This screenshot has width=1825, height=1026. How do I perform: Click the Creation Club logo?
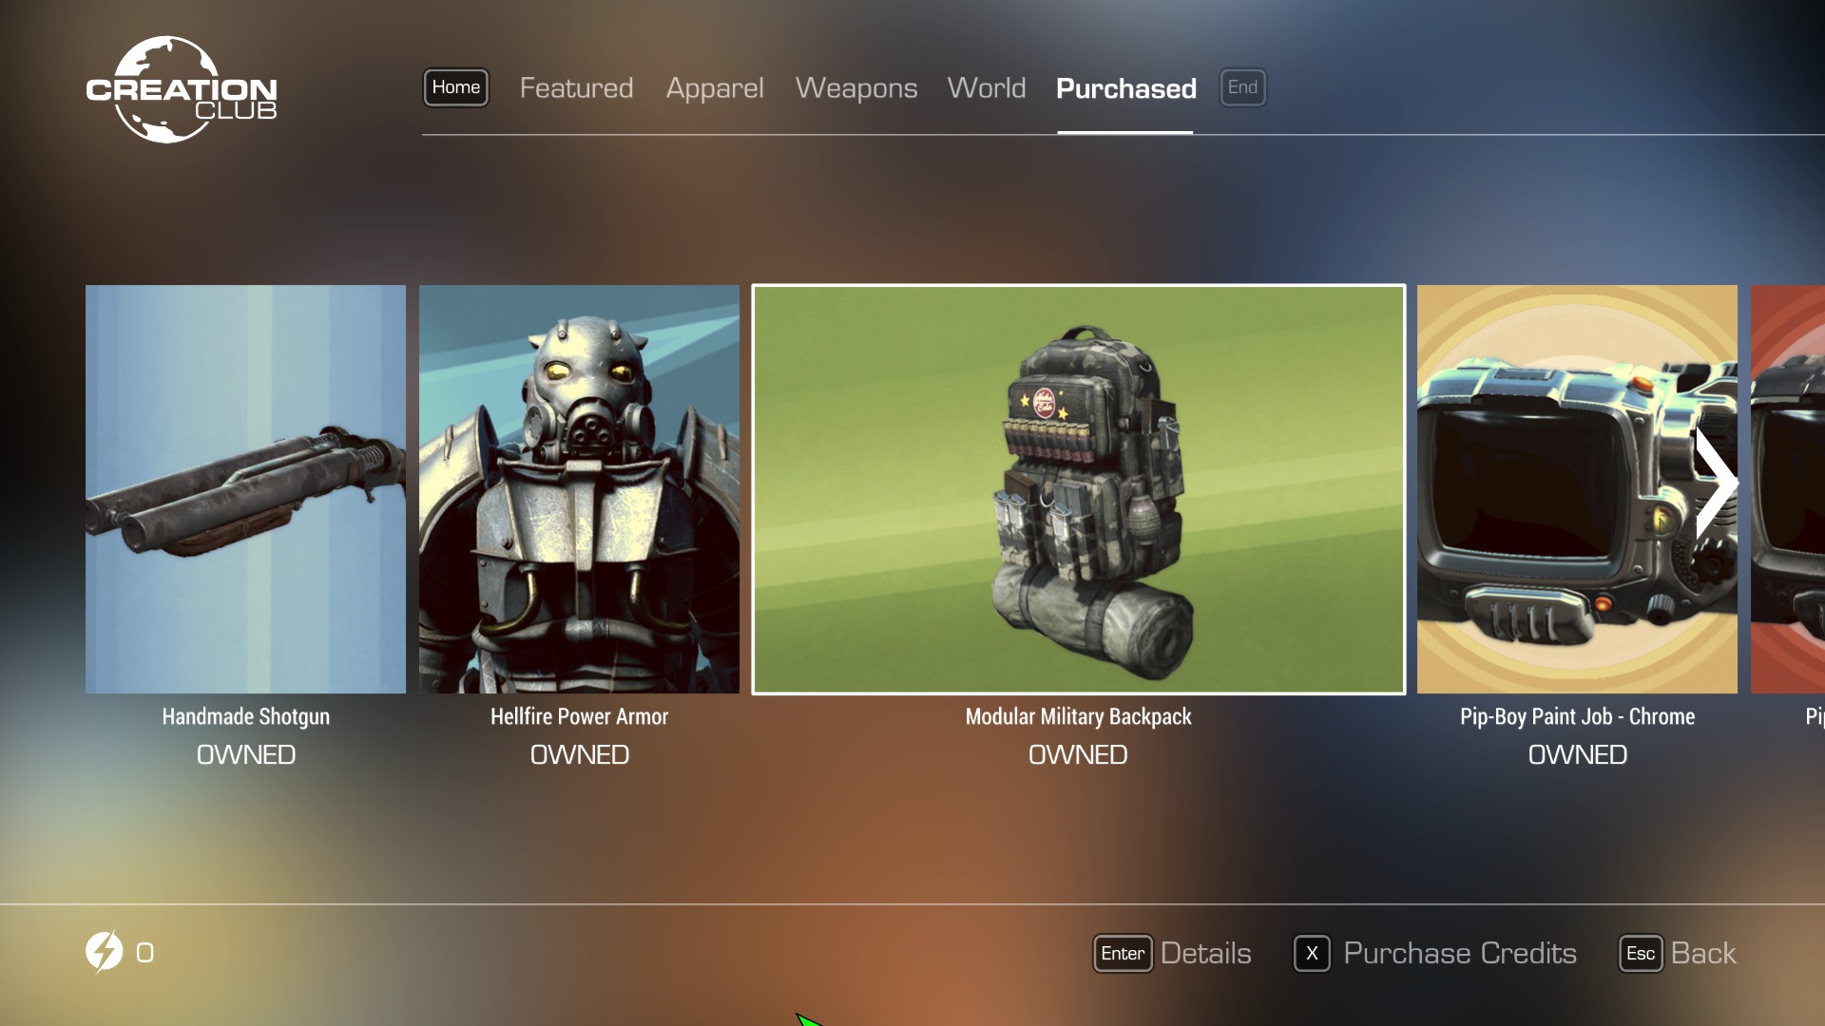[x=181, y=90]
